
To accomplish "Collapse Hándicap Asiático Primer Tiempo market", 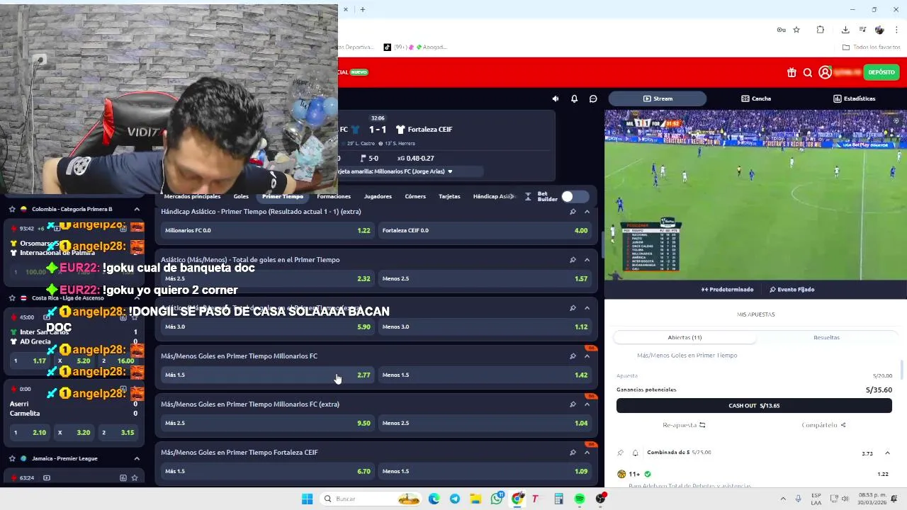I will click(x=587, y=211).
